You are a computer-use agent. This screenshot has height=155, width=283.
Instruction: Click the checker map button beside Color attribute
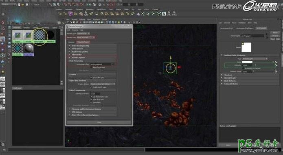(x=276, y=62)
